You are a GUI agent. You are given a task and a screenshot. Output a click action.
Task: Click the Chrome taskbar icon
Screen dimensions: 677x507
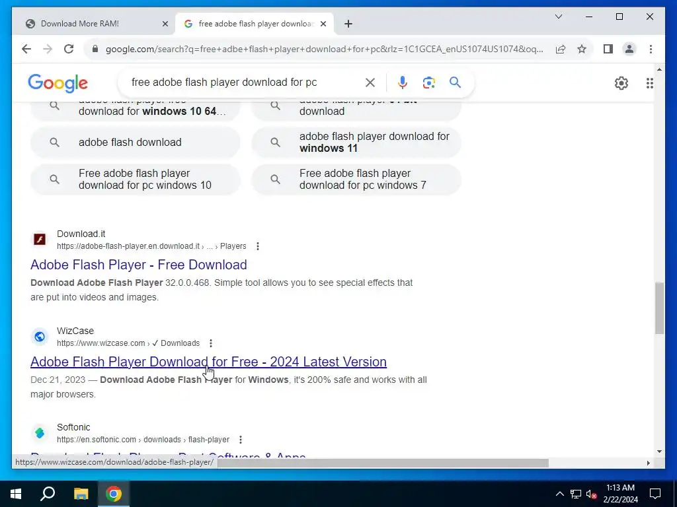(114, 494)
